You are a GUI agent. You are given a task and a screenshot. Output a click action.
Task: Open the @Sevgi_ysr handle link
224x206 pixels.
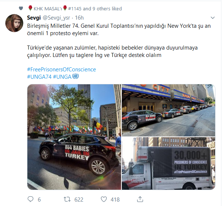[56, 18]
